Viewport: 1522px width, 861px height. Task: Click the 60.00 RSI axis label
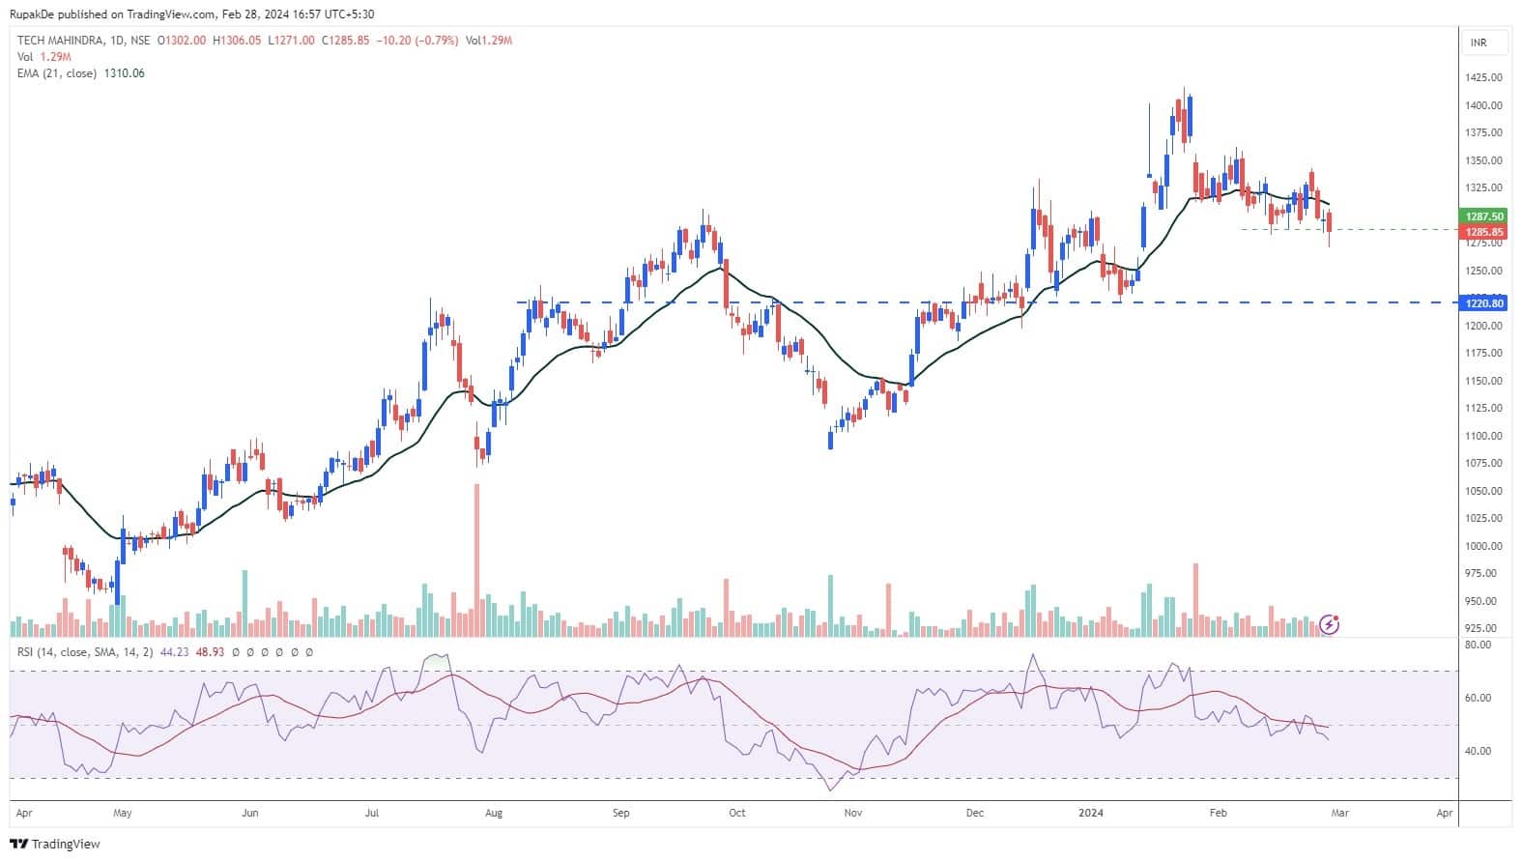point(1479,698)
